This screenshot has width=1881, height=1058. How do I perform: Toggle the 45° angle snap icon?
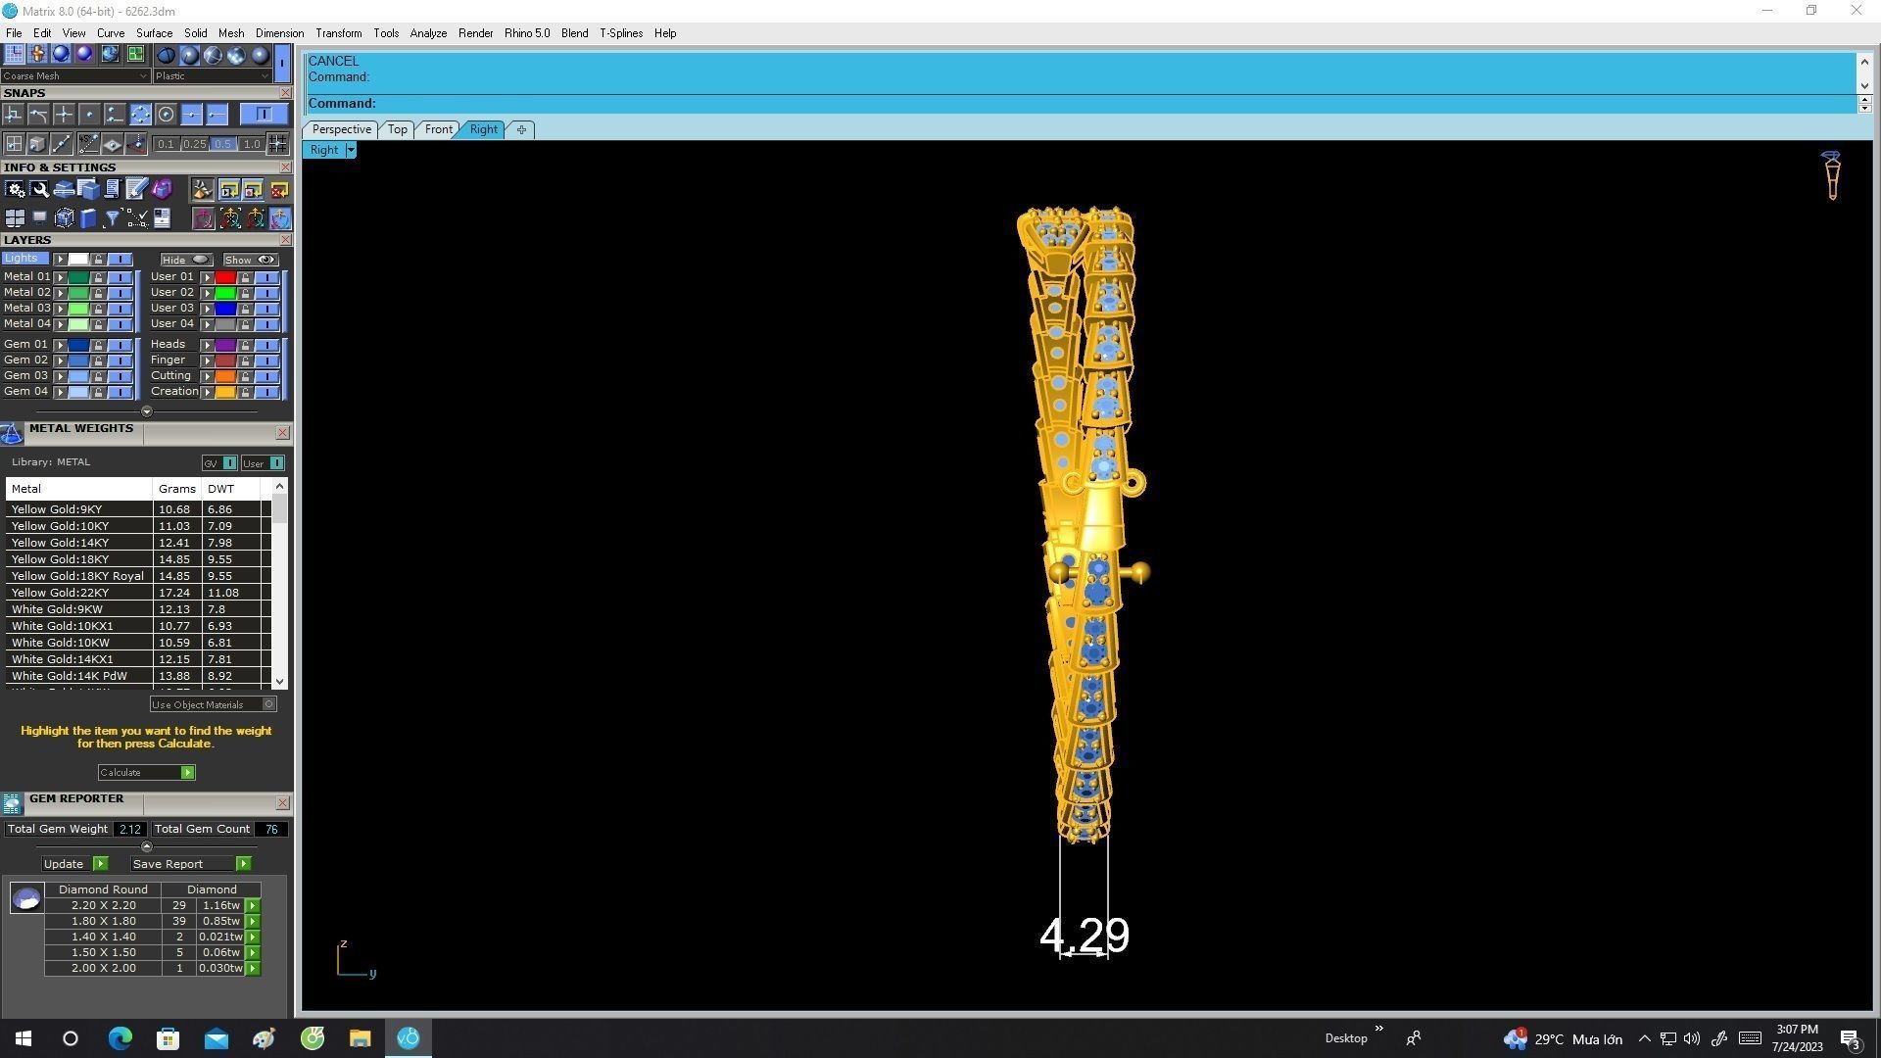pyautogui.click(x=89, y=143)
